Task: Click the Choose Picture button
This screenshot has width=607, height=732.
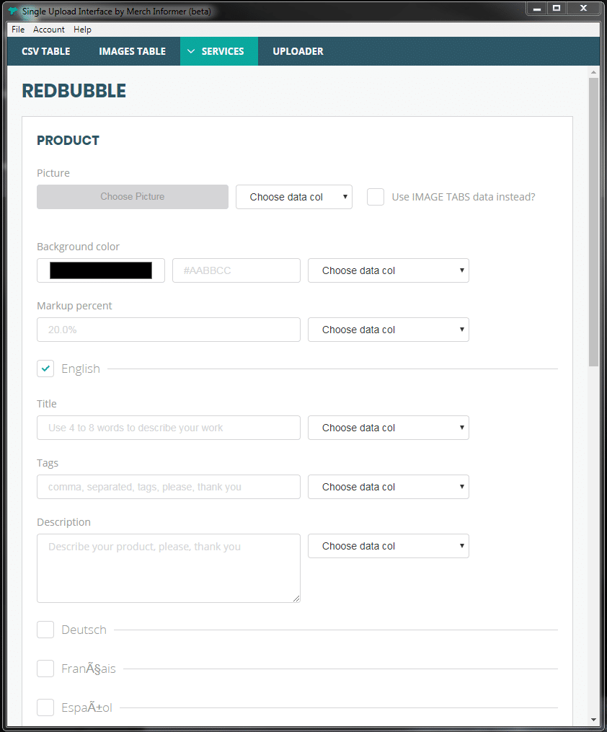Action: (133, 197)
